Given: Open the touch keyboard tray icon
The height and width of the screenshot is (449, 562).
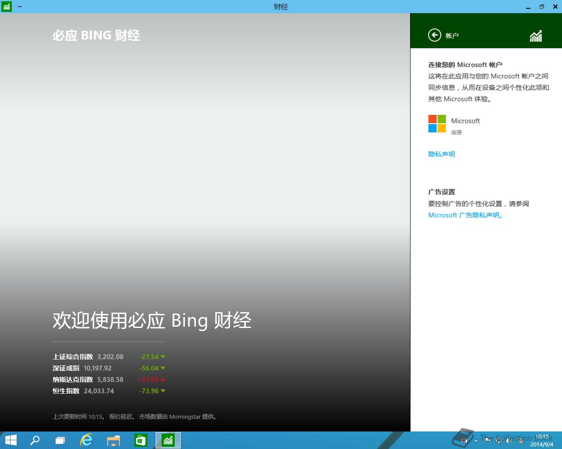Looking at the screenshot, I should (464, 441).
